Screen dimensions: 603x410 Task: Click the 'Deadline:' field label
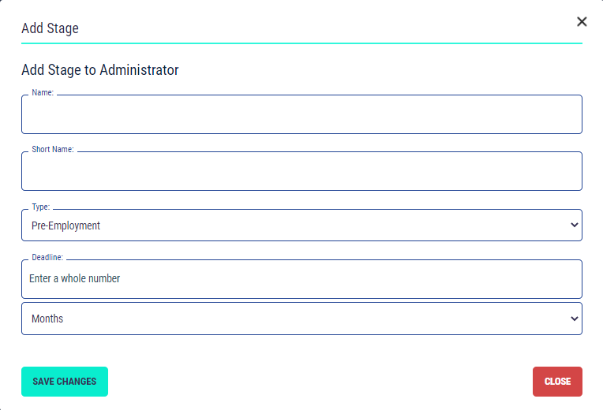point(47,257)
